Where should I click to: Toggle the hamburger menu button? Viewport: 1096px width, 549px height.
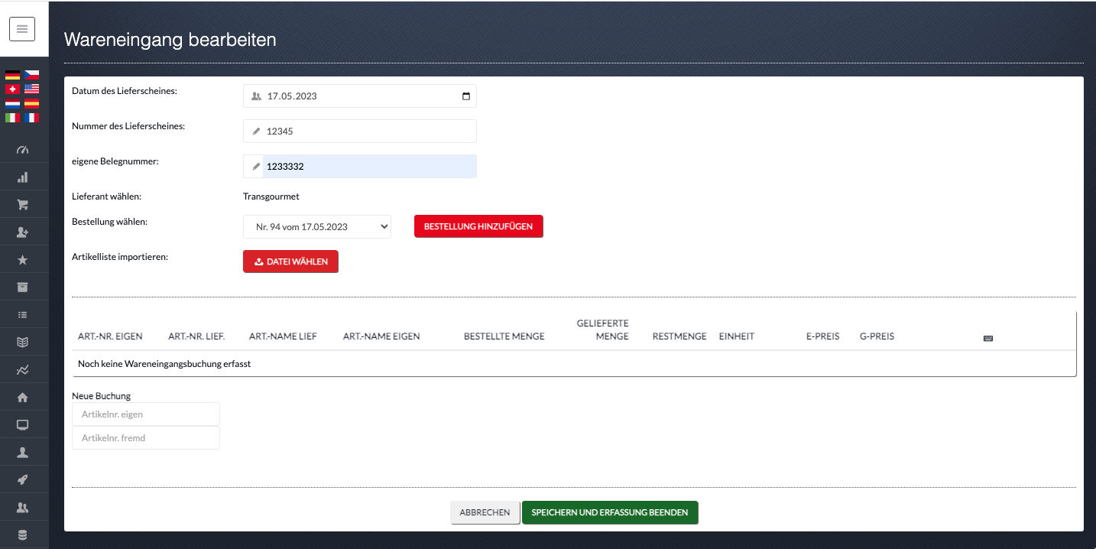22,29
